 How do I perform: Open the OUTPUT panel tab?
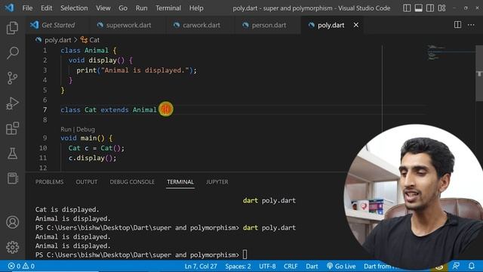(87, 182)
